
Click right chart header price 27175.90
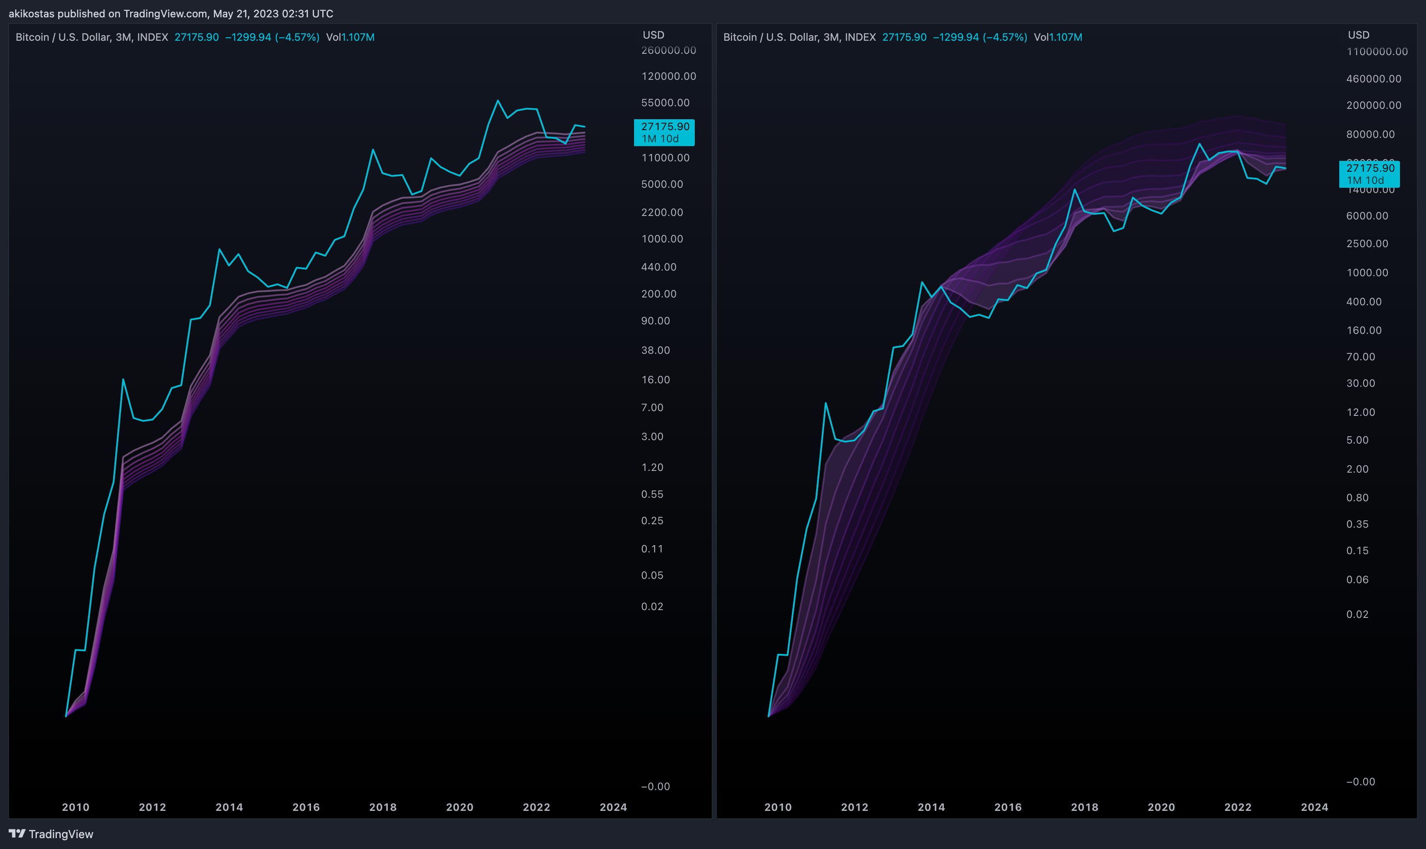click(904, 37)
